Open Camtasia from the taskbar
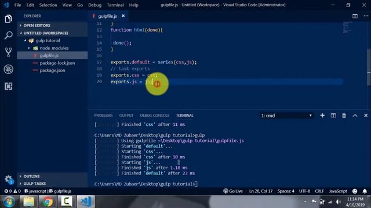Viewport: 371px width, 208px height. click(67, 202)
